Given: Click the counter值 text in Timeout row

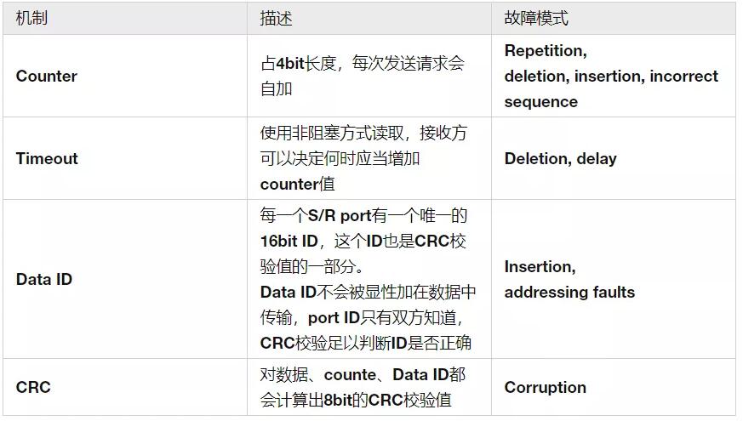Looking at the screenshot, I should click(x=298, y=184).
